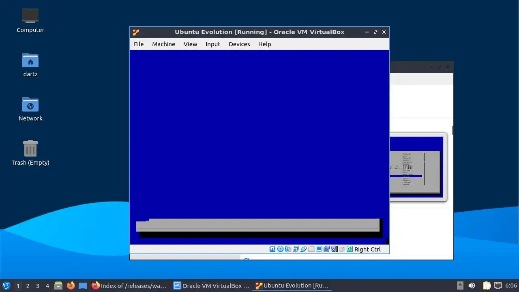Click the optical disk status icon
This screenshot has width=519, height=292.
280,249
